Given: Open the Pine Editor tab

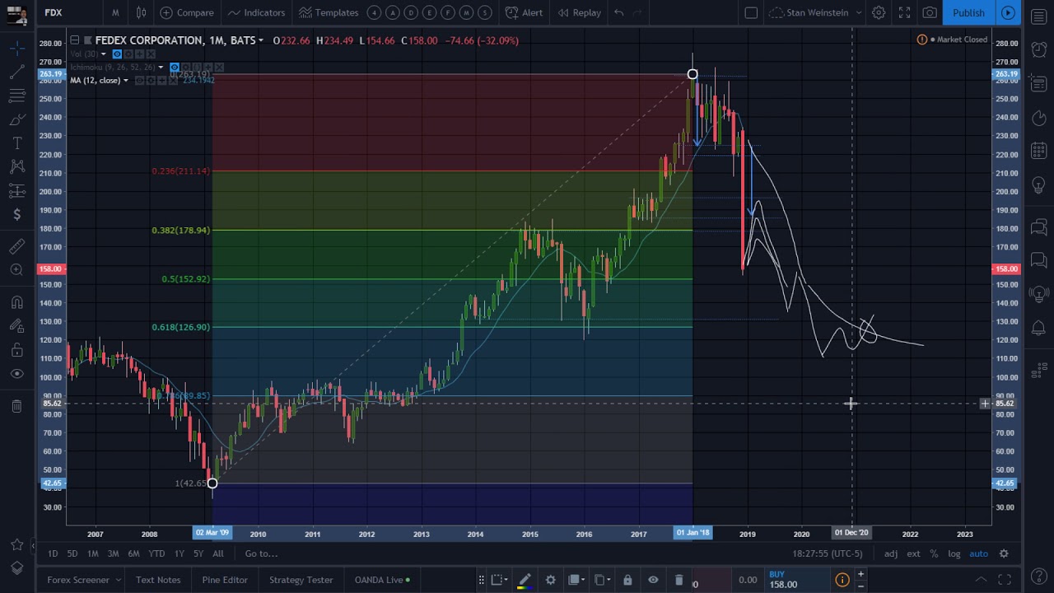Looking at the screenshot, I should (225, 580).
